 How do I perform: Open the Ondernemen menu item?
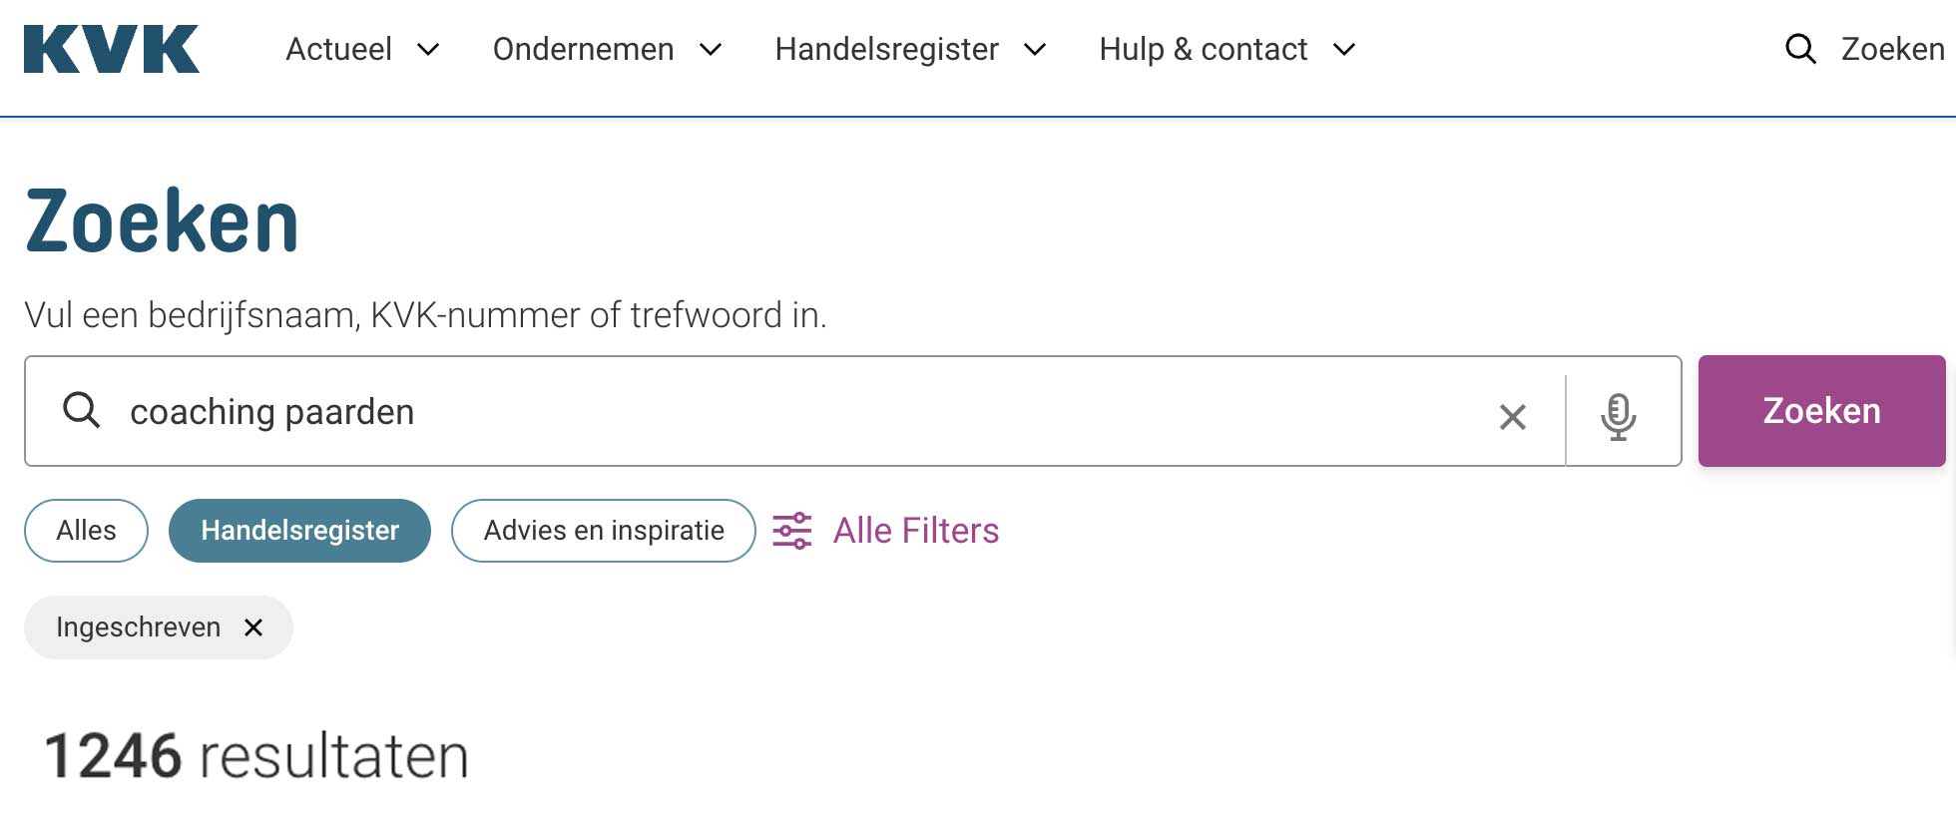(x=583, y=49)
